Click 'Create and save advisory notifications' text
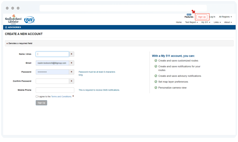This screenshot has height=142, width=238. 180,76
